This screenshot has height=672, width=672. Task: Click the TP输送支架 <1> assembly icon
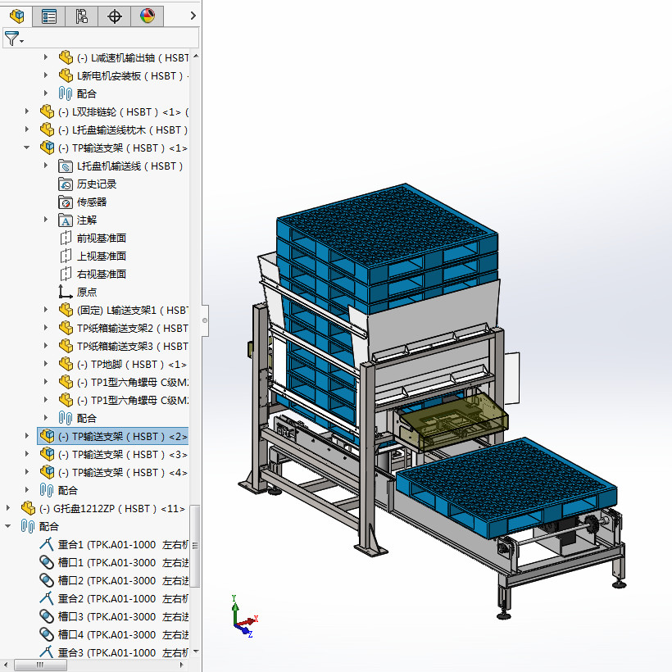click(x=47, y=148)
